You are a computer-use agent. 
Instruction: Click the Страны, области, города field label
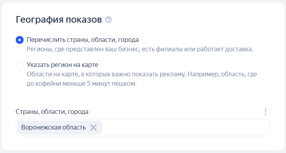[x=52, y=112]
